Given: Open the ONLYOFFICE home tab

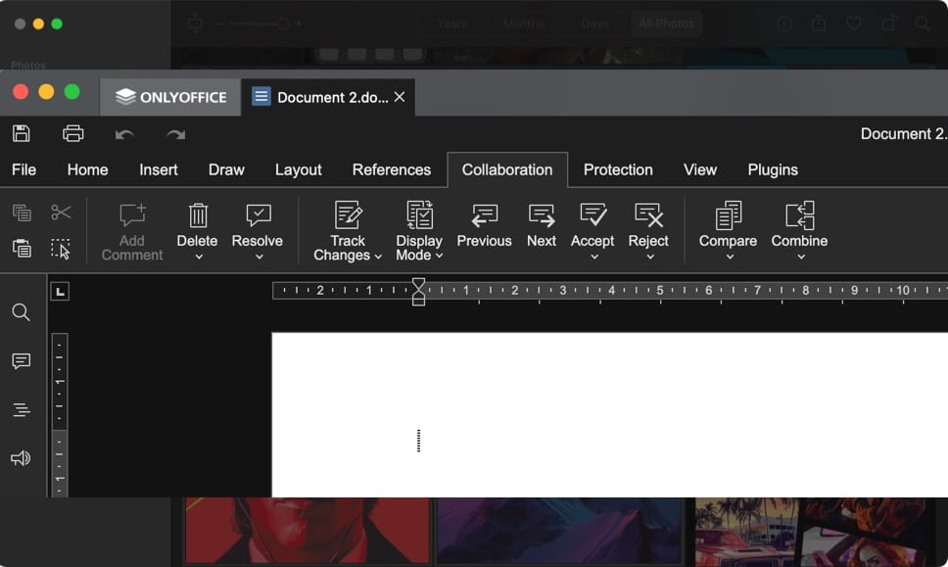Looking at the screenshot, I should point(170,97).
